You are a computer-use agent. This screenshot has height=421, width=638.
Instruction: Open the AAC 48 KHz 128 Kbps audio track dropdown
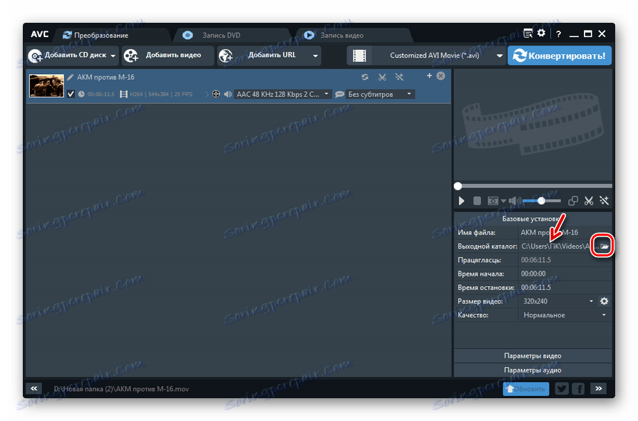click(283, 94)
